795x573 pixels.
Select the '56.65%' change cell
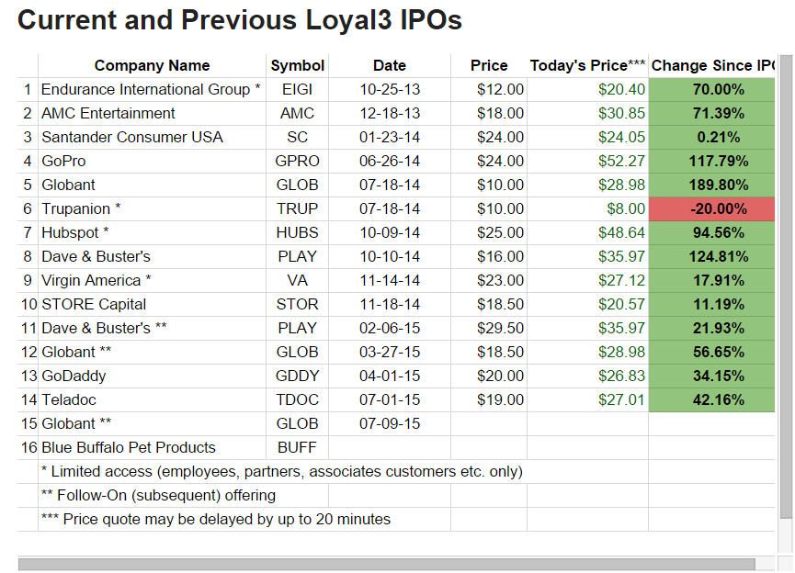[x=712, y=352]
